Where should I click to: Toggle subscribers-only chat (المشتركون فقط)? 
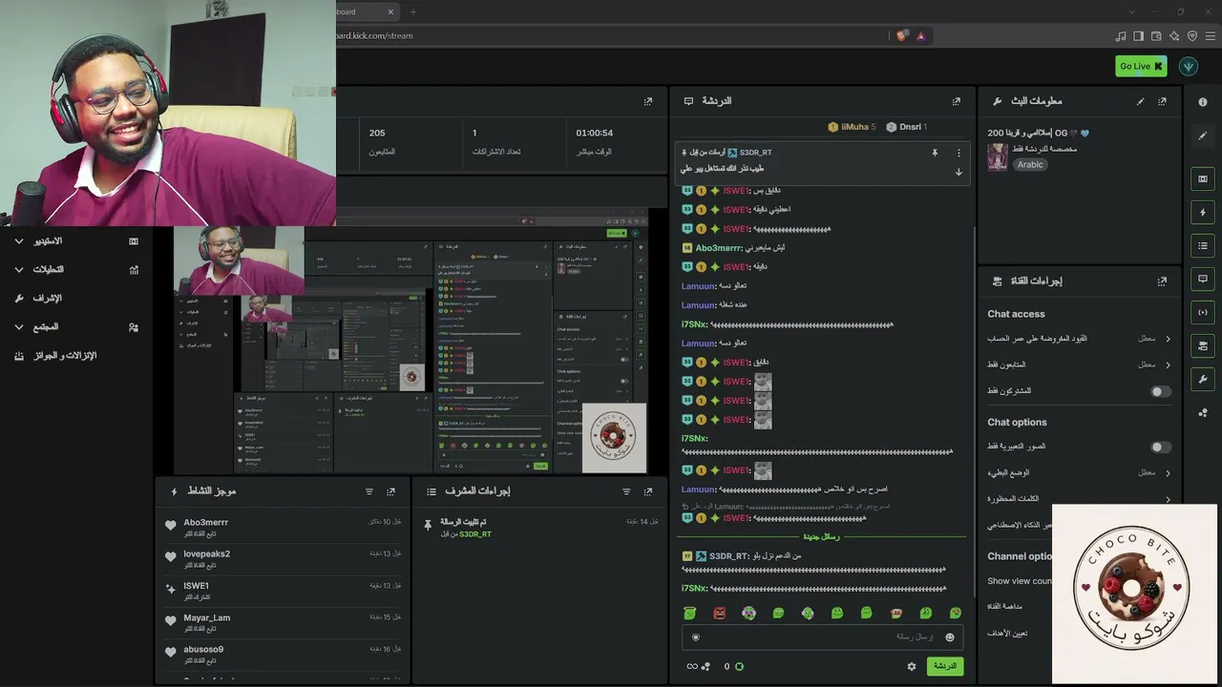1161,391
